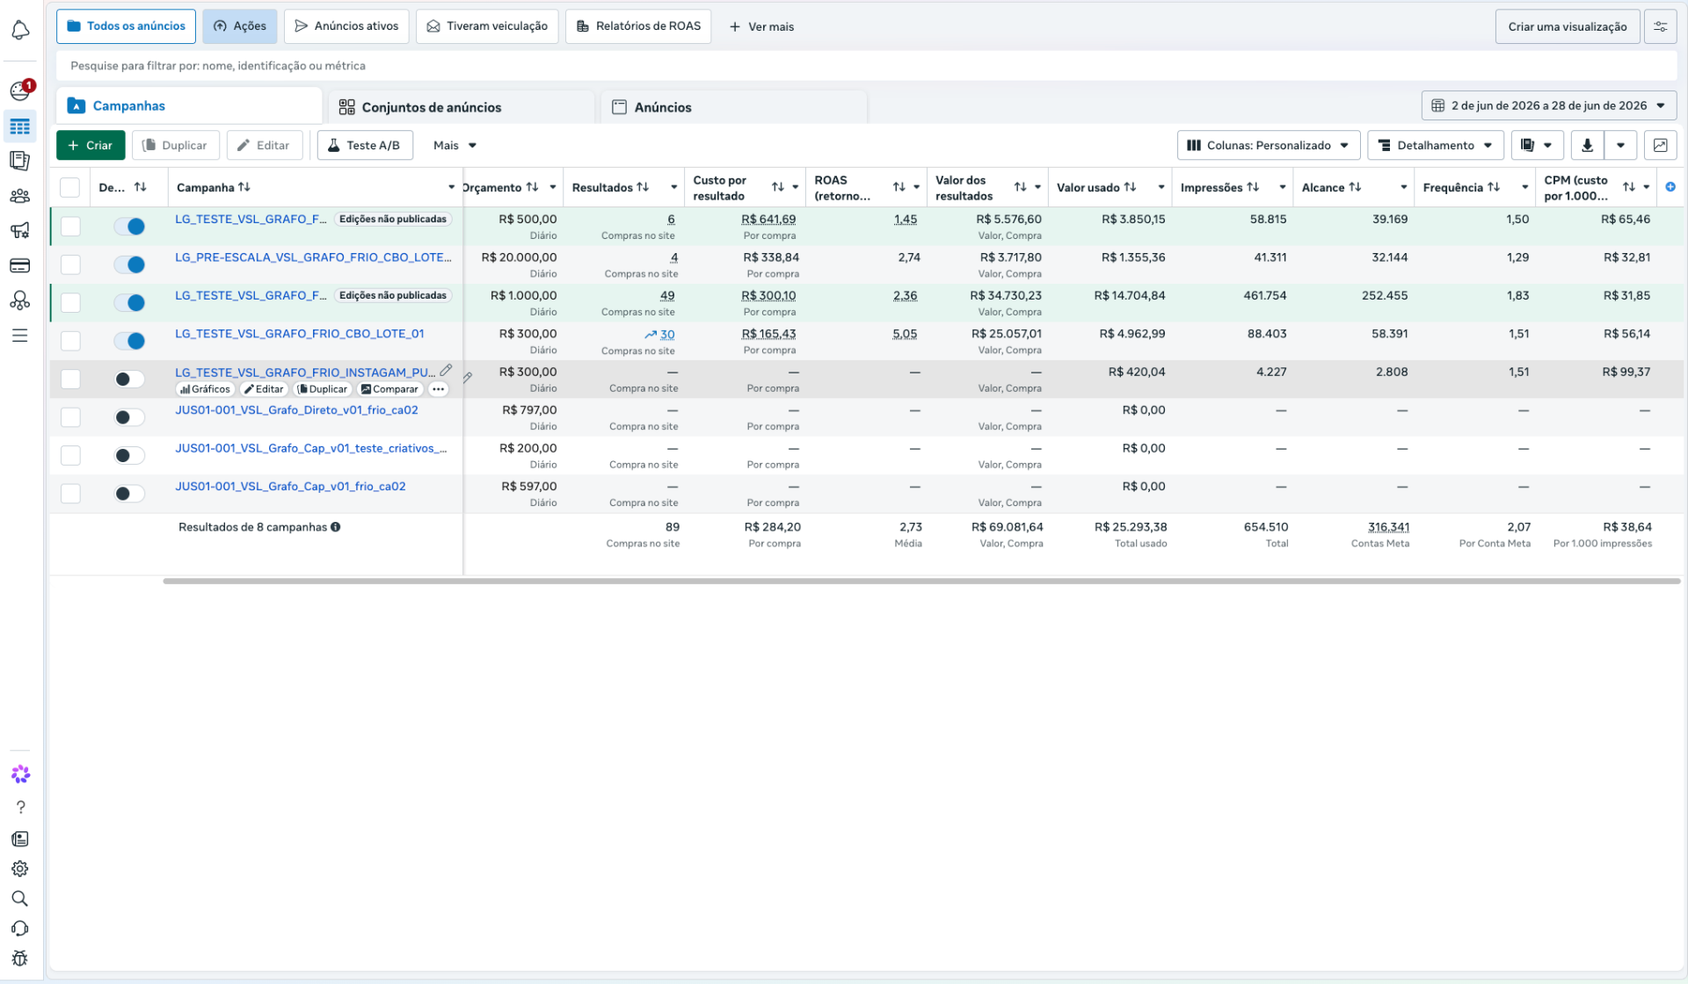Click the add column plus icon
This screenshot has width=1688, height=984.
(x=1670, y=187)
